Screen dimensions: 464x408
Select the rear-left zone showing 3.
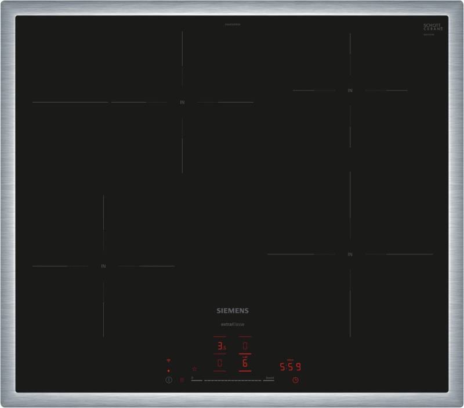click(221, 346)
